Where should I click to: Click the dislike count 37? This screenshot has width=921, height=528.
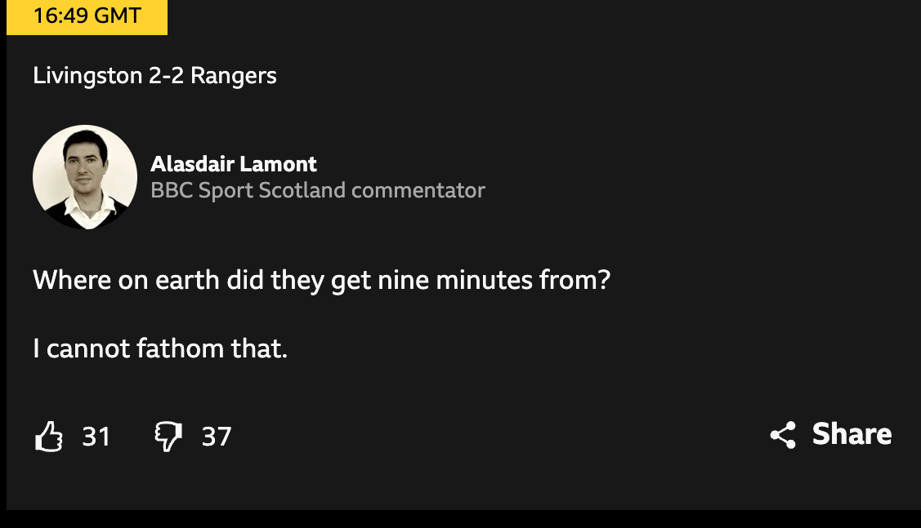(217, 437)
